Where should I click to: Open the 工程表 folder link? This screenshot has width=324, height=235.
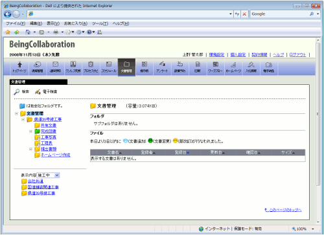(47, 143)
